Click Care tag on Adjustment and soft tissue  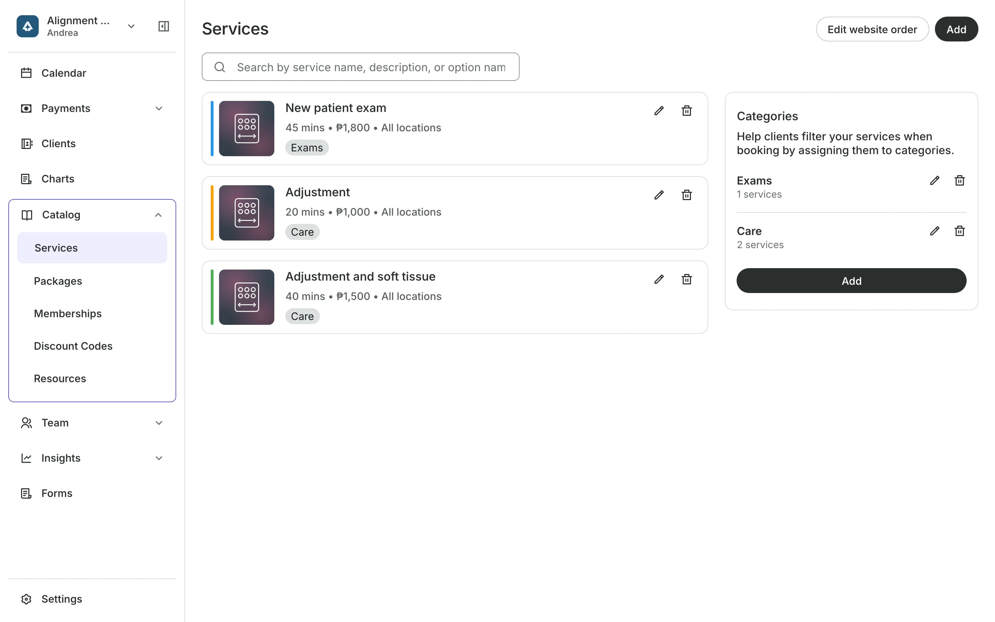(x=302, y=316)
